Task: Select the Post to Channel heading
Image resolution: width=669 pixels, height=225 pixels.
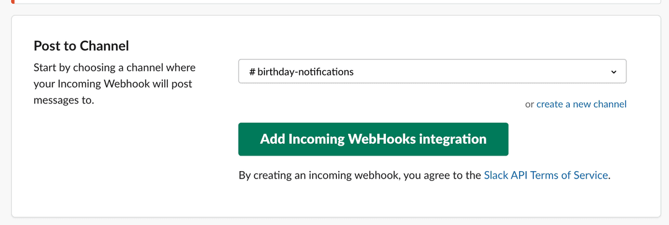Action: point(81,46)
